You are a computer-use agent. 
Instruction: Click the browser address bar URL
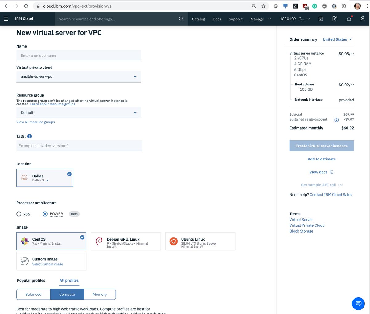(77, 6)
